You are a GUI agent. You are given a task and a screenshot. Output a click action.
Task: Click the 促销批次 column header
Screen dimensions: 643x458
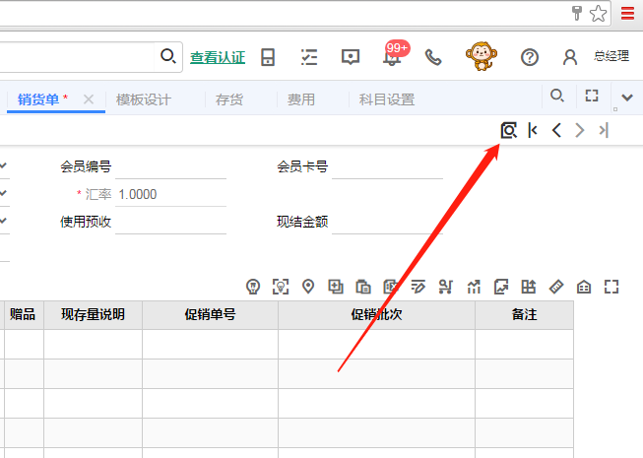point(376,315)
